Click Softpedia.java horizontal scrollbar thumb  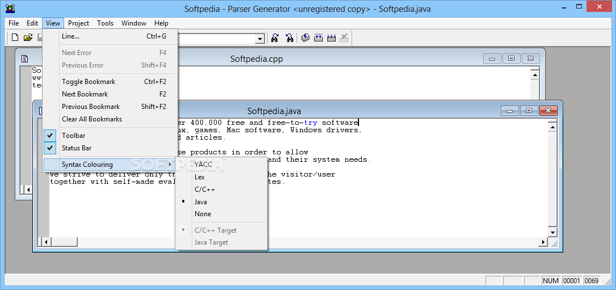[x=64, y=242]
